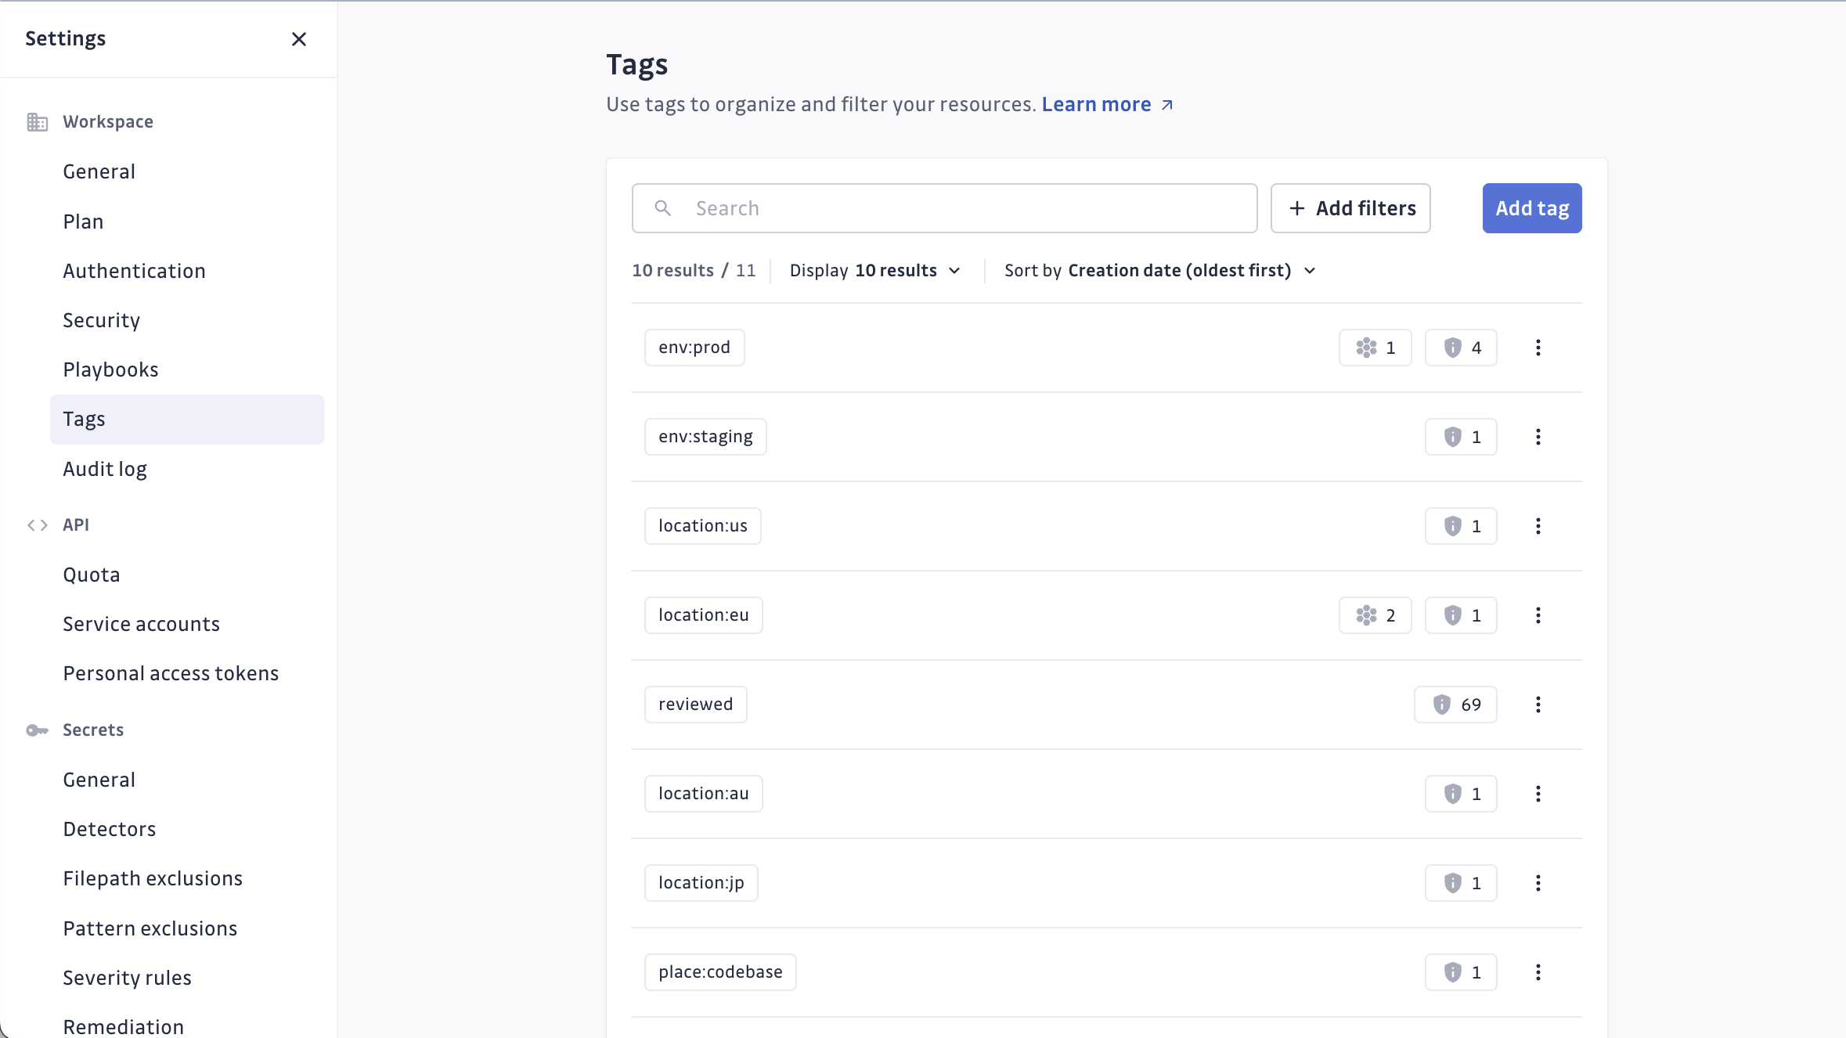Click location:eu sources badge showing 2
Image resolution: width=1846 pixels, height=1038 pixels.
[x=1375, y=615]
